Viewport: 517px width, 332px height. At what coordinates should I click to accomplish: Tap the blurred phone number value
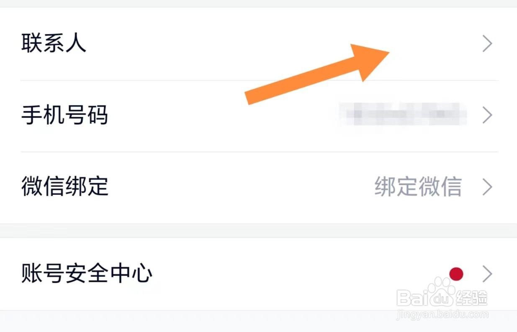(x=403, y=114)
